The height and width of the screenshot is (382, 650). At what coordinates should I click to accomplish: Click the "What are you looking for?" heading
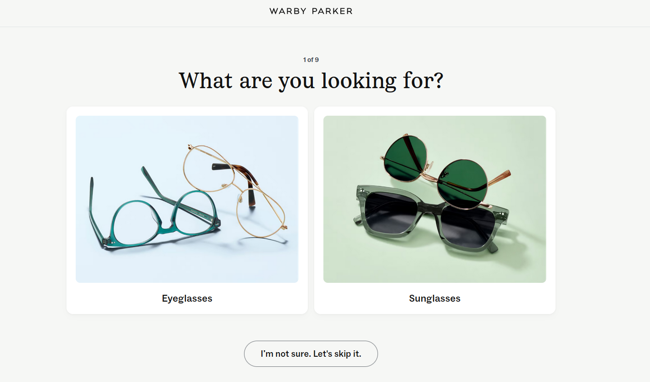tap(311, 81)
